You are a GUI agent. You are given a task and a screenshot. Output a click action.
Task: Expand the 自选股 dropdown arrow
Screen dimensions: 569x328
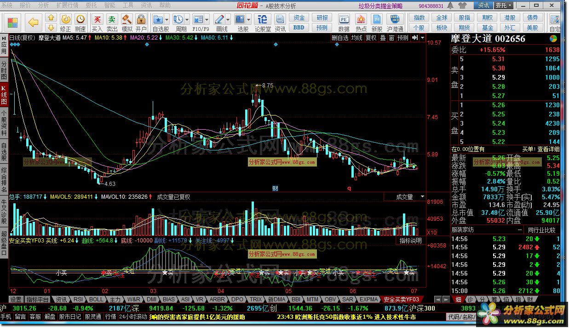(x=167, y=19)
